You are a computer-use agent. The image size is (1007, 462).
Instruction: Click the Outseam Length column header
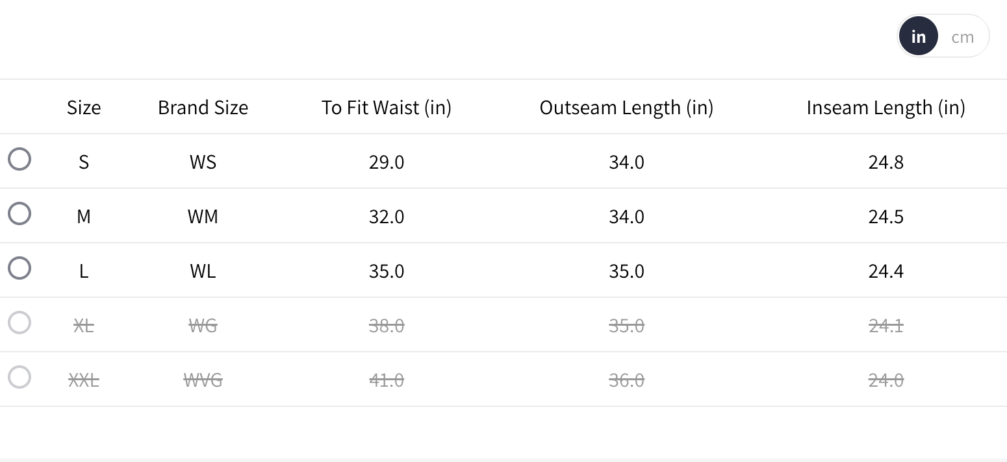[x=626, y=107]
